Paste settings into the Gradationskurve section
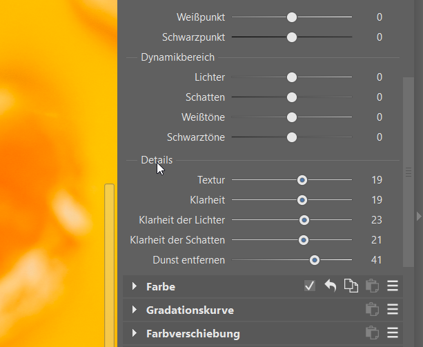The image size is (423, 347). pos(372,310)
